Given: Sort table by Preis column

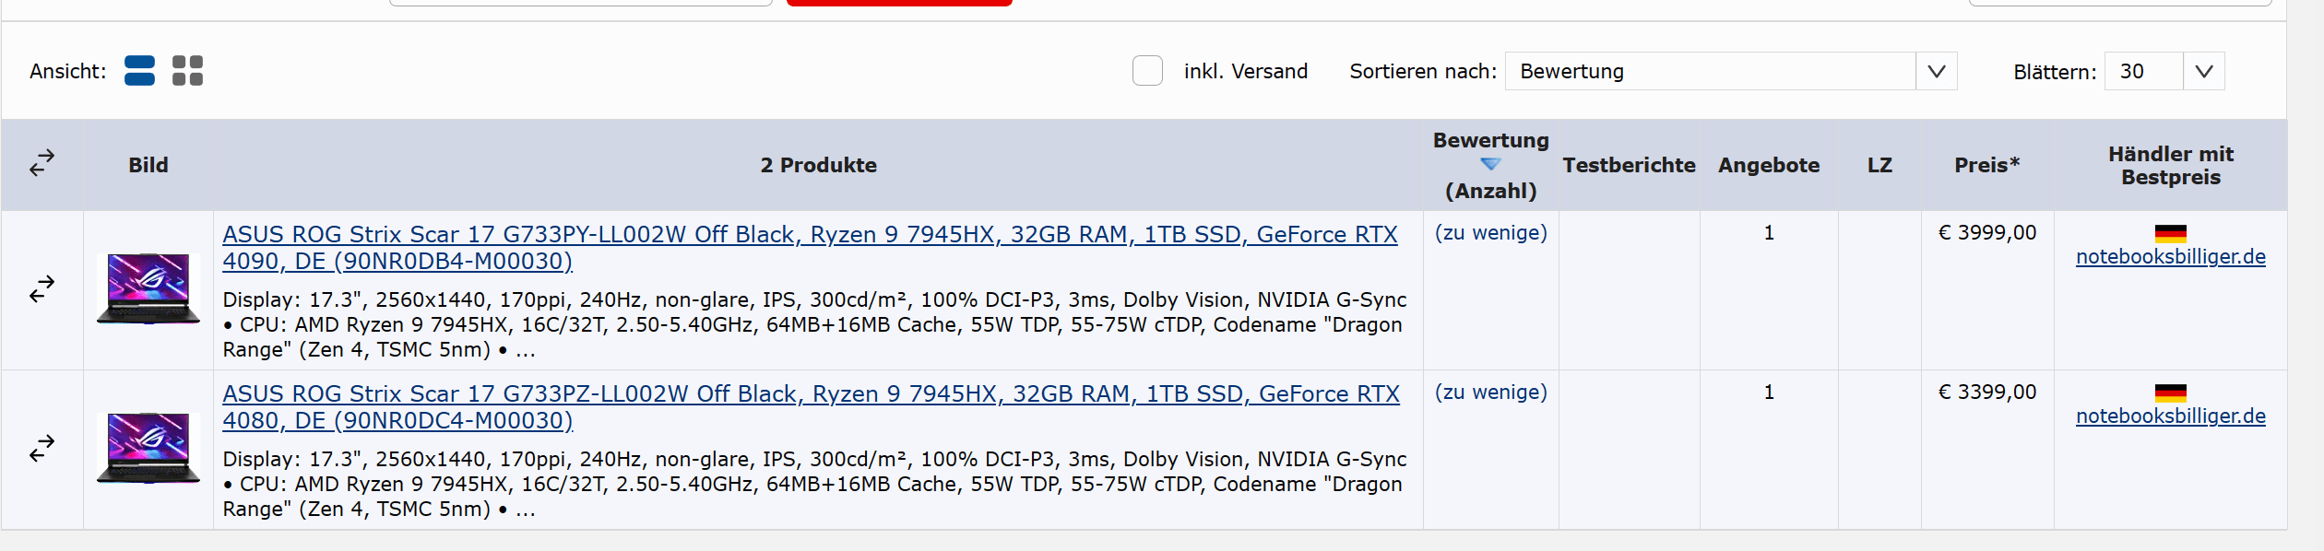Looking at the screenshot, I should click(1986, 165).
